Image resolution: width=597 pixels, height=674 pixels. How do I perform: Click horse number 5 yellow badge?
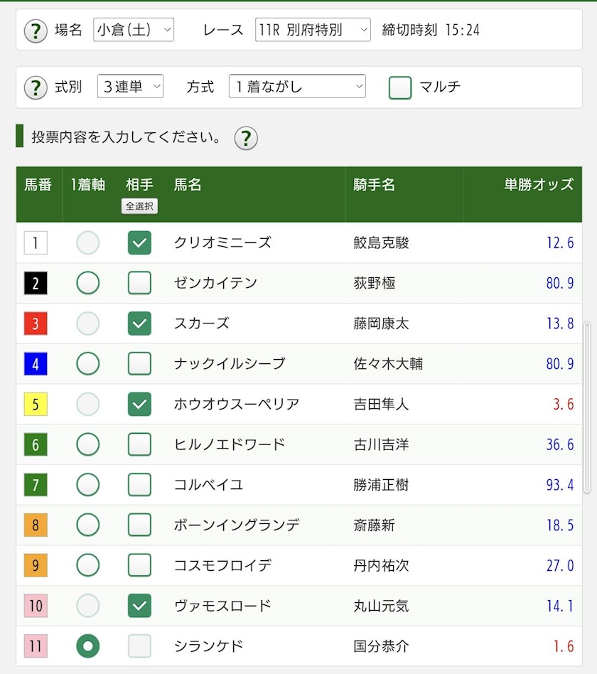tap(36, 405)
